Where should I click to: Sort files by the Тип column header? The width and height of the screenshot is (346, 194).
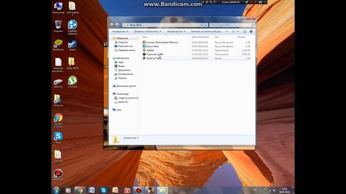point(217,37)
